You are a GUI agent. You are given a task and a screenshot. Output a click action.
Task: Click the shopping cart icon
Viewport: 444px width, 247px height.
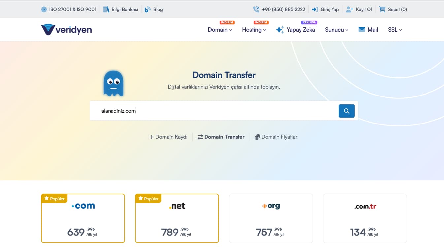(382, 9)
